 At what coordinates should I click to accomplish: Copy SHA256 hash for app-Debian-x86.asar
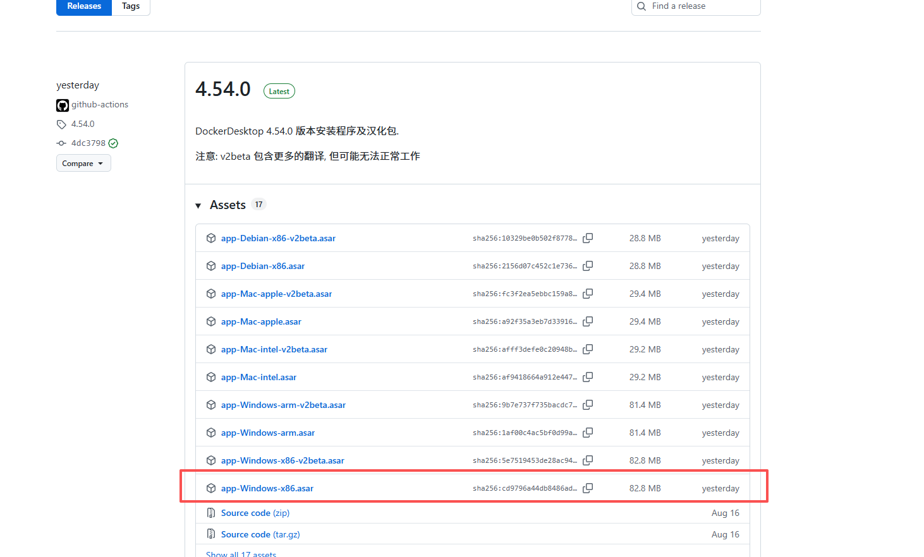[x=588, y=266]
